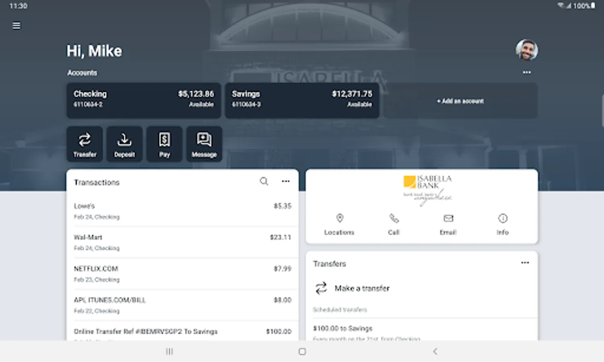
Task: Tap the Transfer quick action icon
Action: (85, 144)
